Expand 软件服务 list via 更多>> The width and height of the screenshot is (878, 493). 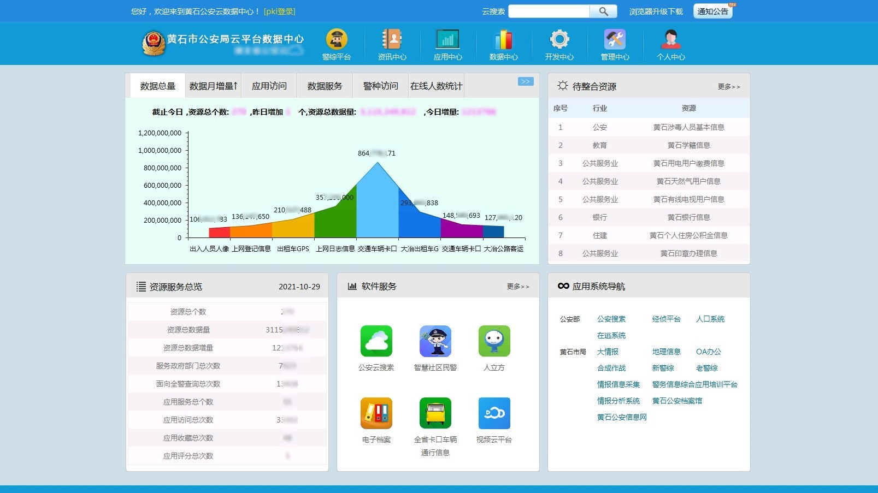pyautogui.click(x=517, y=287)
